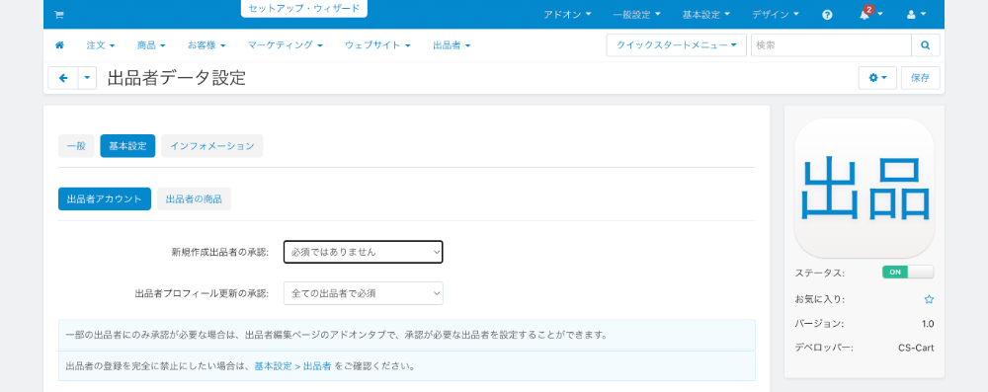Switch to the 一般 tab
Screen dimensions: 988x392
(76, 146)
